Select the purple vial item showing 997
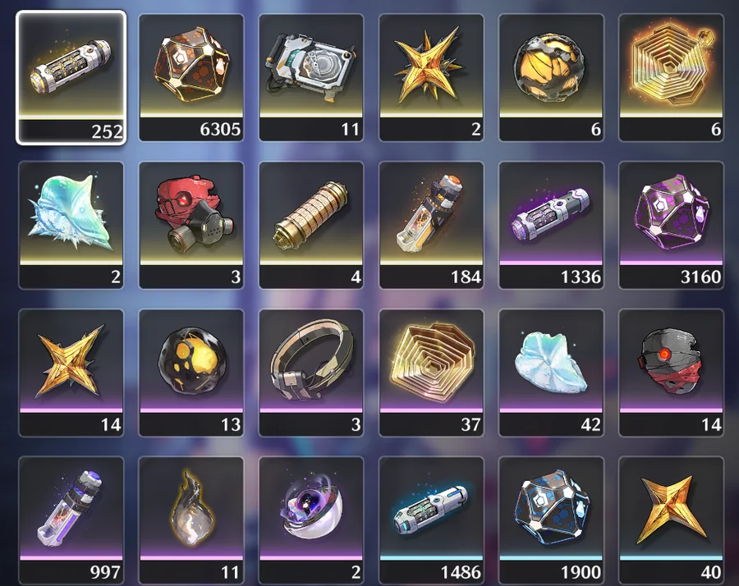Image resolution: width=739 pixels, height=586 pixels. [71, 520]
